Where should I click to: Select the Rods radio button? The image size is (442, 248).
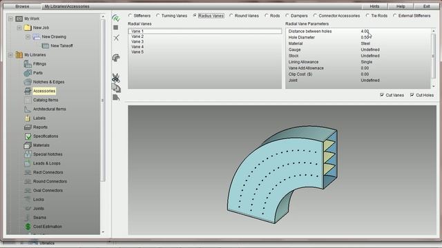click(x=267, y=15)
